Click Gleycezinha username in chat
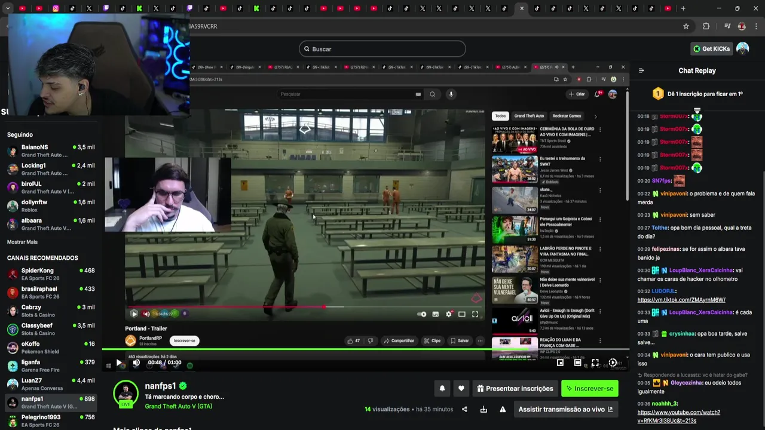 pyautogui.click(x=687, y=382)
